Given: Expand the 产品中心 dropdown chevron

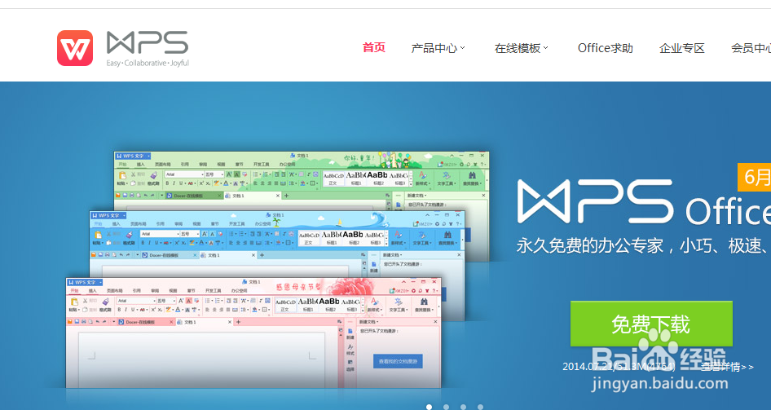Looking at the screenshot, I should (463, 48).
